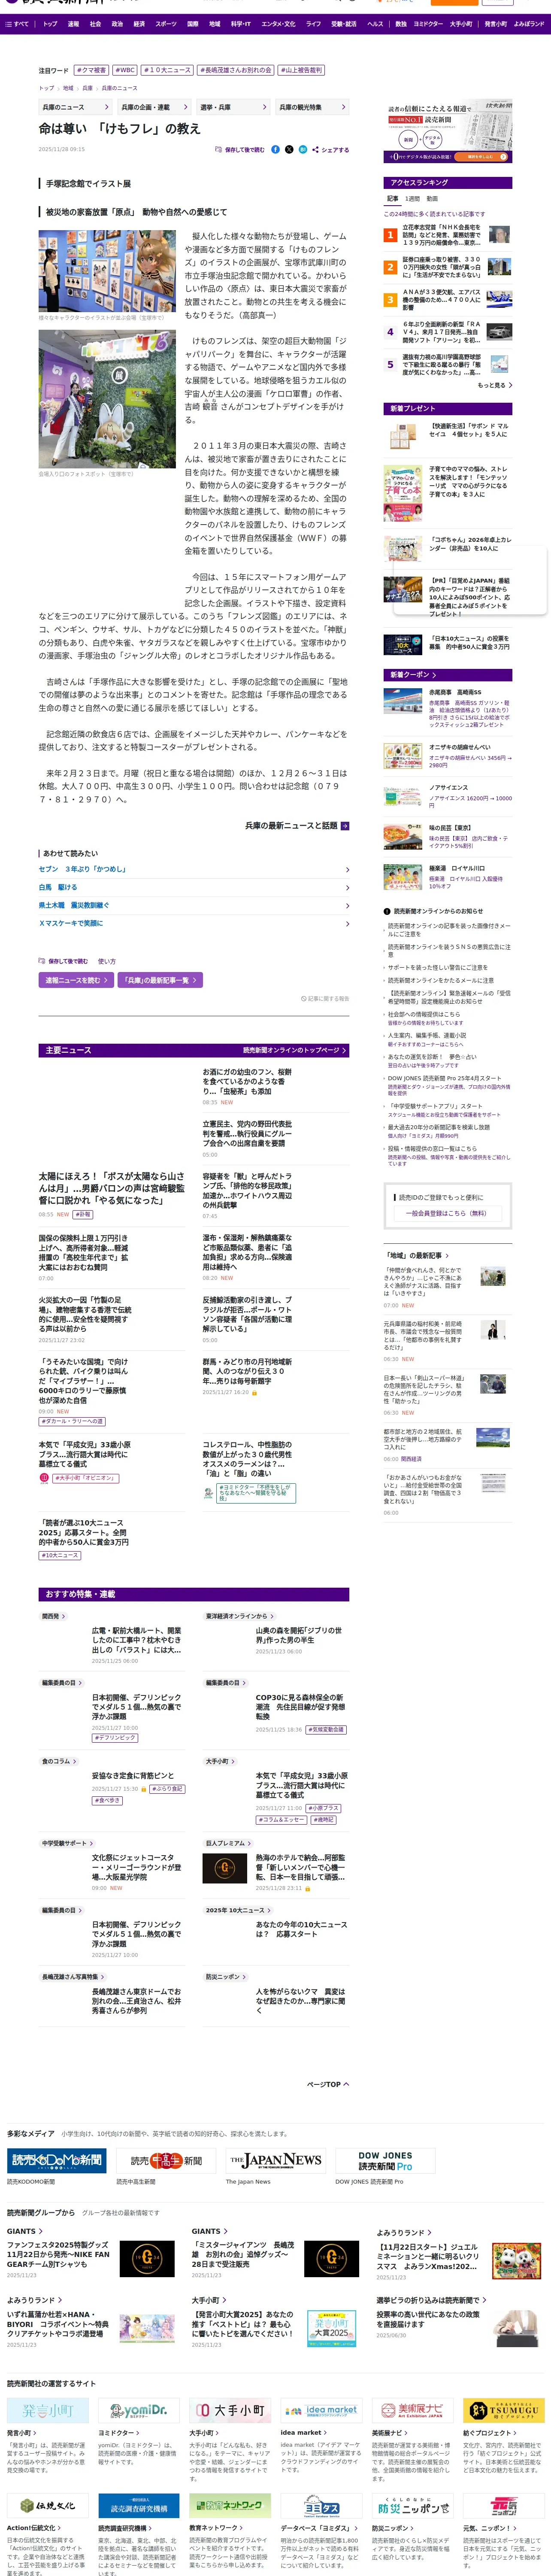551x2576 pixels.
Task: Switch ranking to the 動画 tab
Action: click(x=432, y=199)
